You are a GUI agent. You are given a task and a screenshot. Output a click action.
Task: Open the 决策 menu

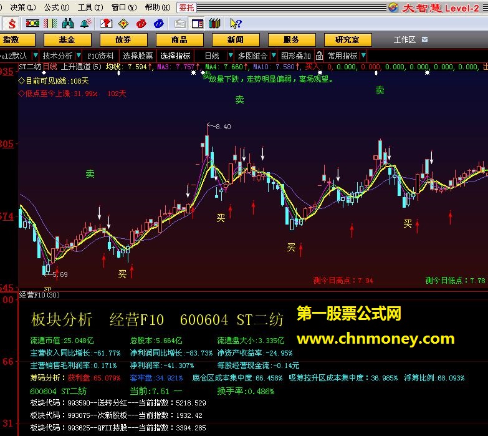[x=23, y=7]
